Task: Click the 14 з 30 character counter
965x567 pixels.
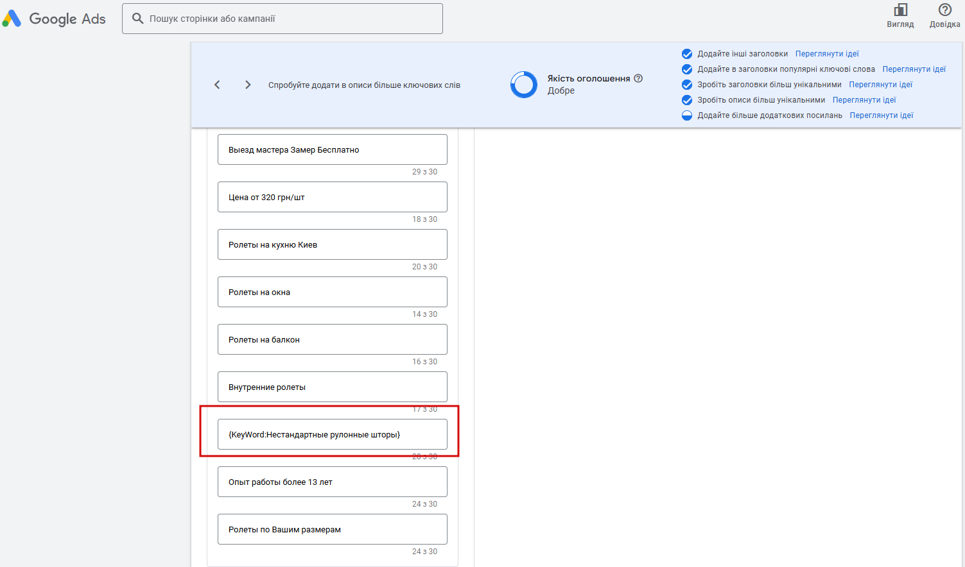Action: [x=424, y=314]
